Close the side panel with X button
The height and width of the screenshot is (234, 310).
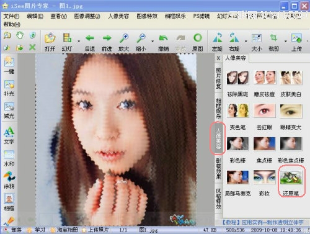click(x=218, y=58)
